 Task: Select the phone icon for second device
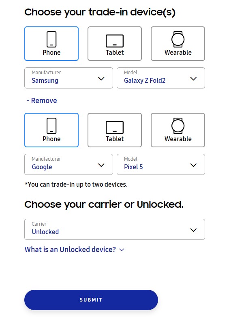click(51, 126)
